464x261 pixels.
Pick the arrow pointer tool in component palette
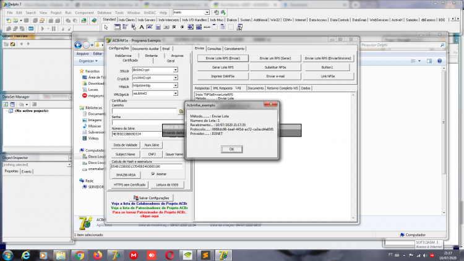(x=106, y=27)
